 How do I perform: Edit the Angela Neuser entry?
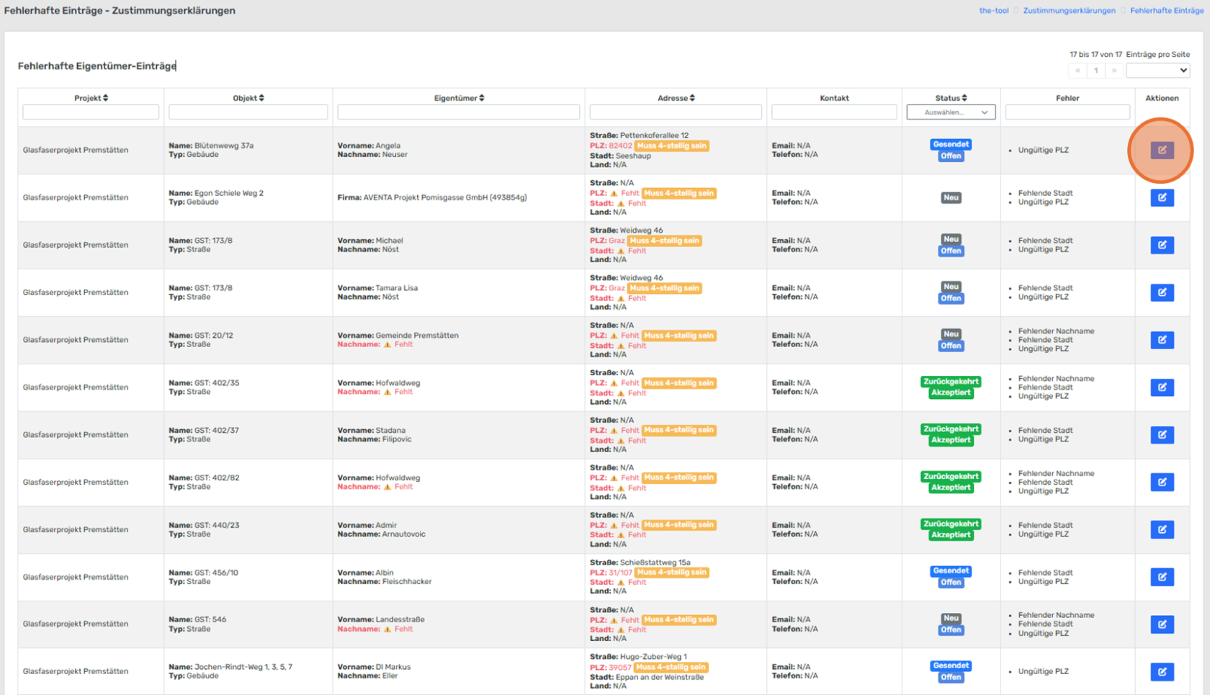1161,151
